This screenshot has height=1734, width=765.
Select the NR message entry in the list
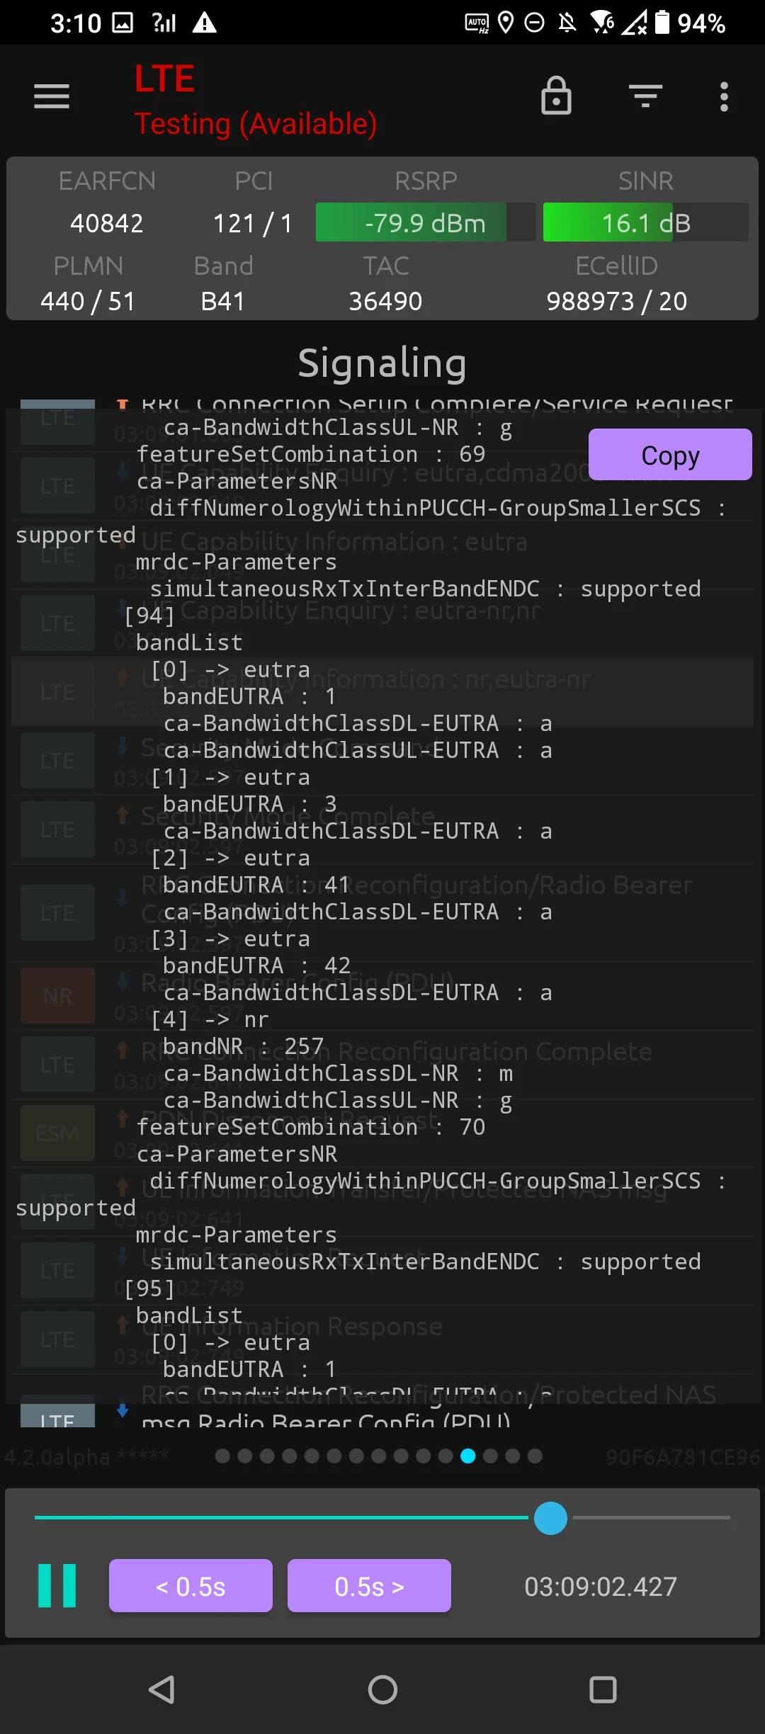(57, 995)
